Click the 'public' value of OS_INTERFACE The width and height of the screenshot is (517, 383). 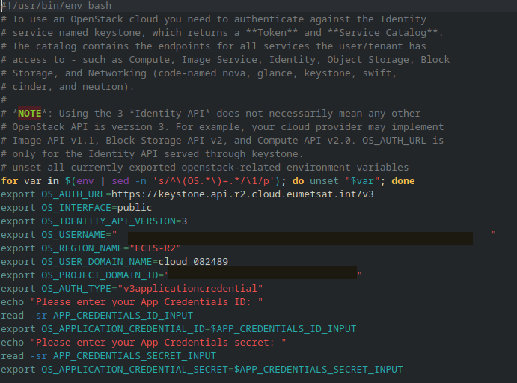point(135,208)
